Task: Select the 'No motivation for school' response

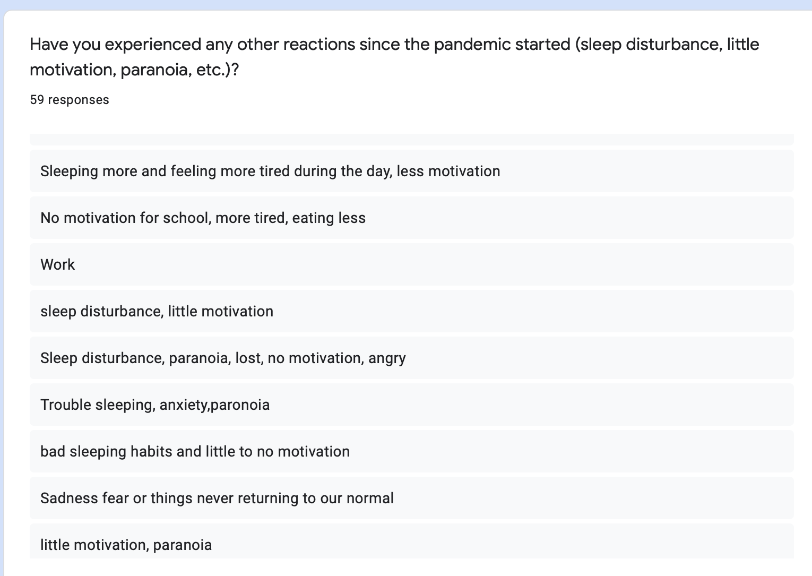Action: click(411, 218)
